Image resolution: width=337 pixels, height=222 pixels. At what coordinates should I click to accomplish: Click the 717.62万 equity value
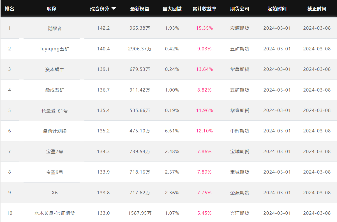pos(140,193)
